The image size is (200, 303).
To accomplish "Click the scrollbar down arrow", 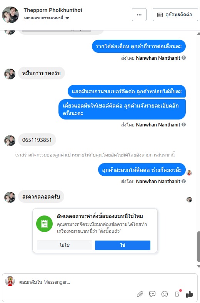I will pos(198,266).
